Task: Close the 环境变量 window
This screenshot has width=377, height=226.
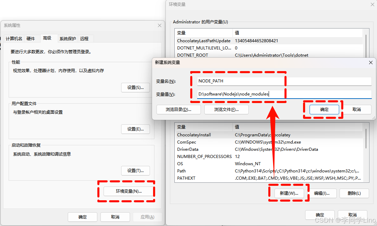Action: click(x=372, y=4)
